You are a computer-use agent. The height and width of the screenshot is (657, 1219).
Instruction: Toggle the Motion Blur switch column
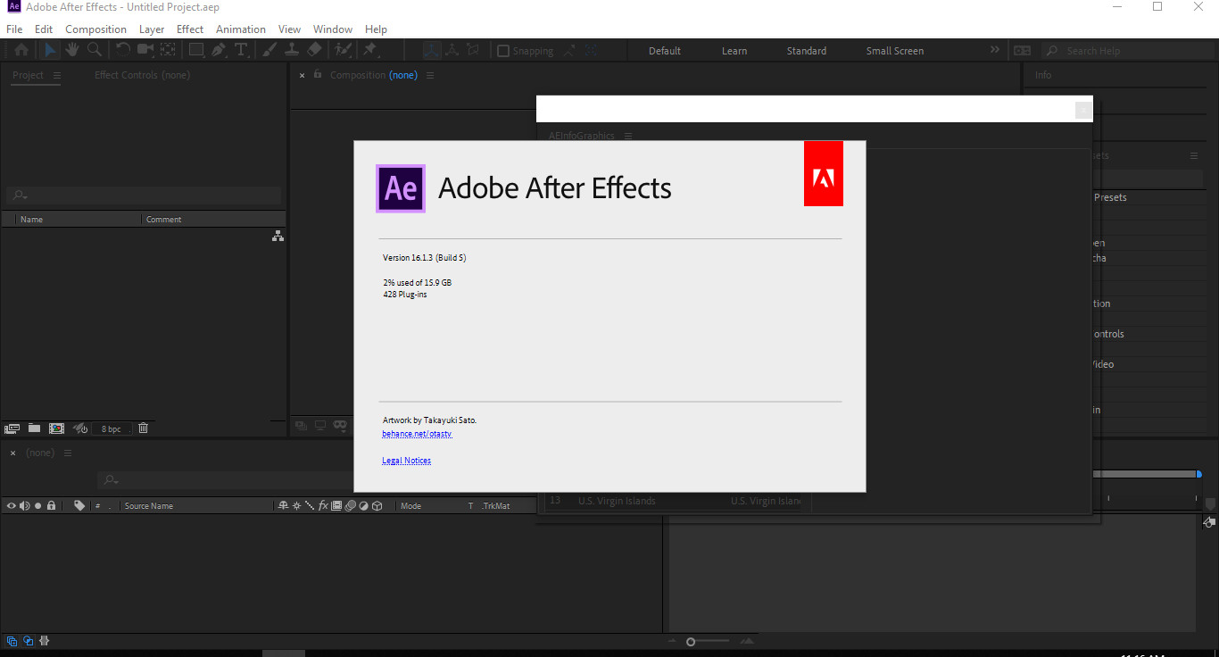click(x=350, y=506)
